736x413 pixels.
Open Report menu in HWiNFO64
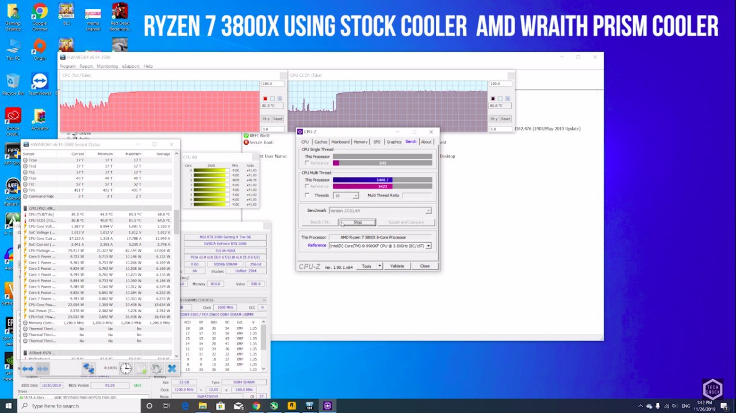86,66
